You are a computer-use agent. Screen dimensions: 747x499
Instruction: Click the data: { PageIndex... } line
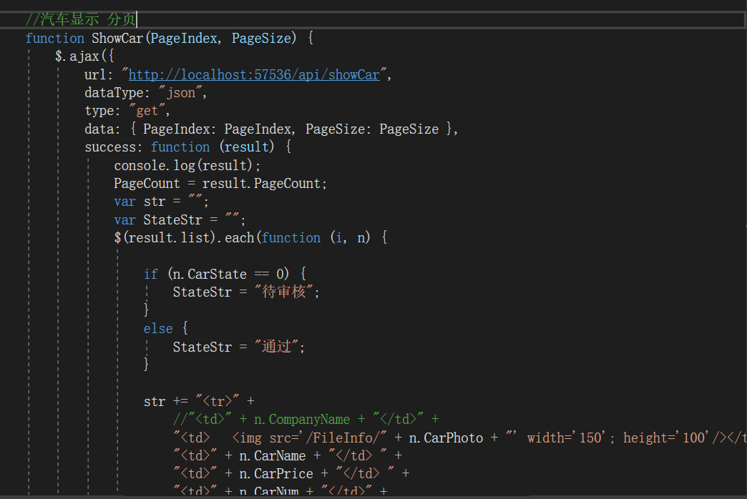[271, 129]
